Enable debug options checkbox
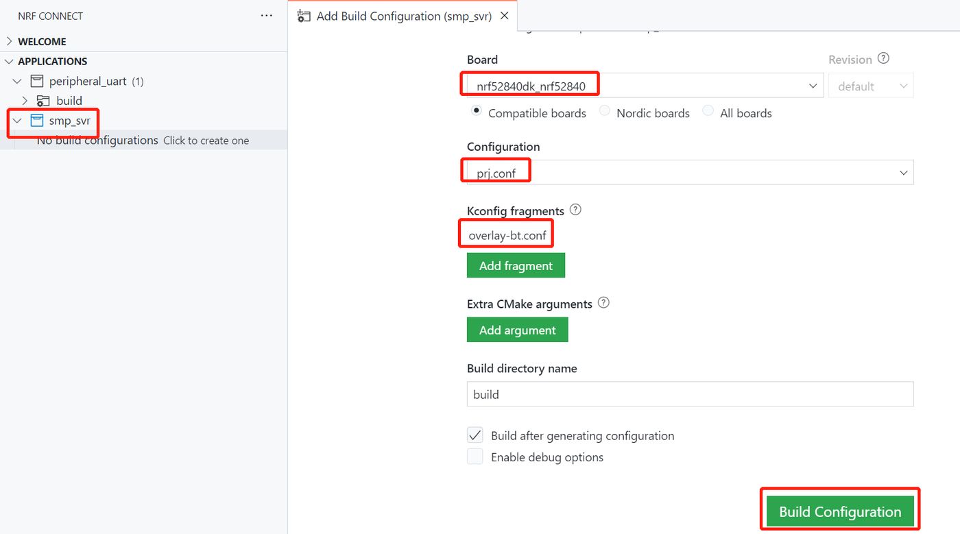The image size is (960, 534). (x=475, y=457)
